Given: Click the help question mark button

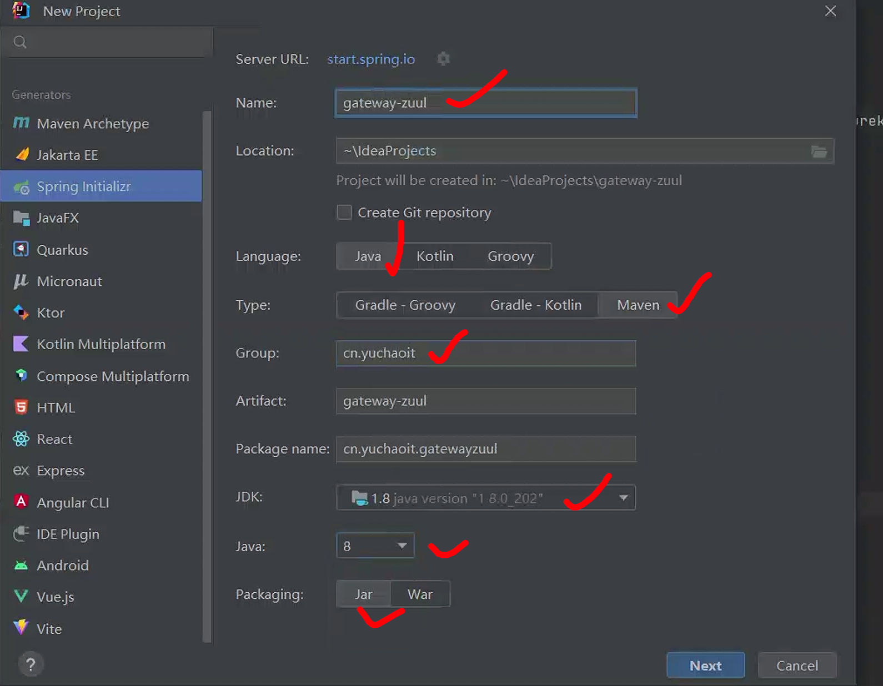Looking at the screenshot, I should pos(31,664).
